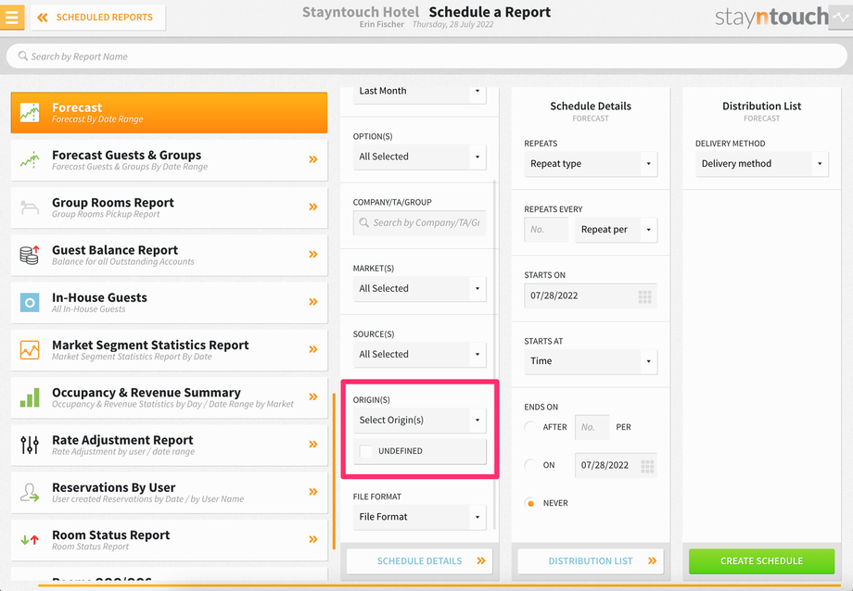Screen dimensions: 853x591
Task: Click the Repeats Every number field
Action: point(546,230)
